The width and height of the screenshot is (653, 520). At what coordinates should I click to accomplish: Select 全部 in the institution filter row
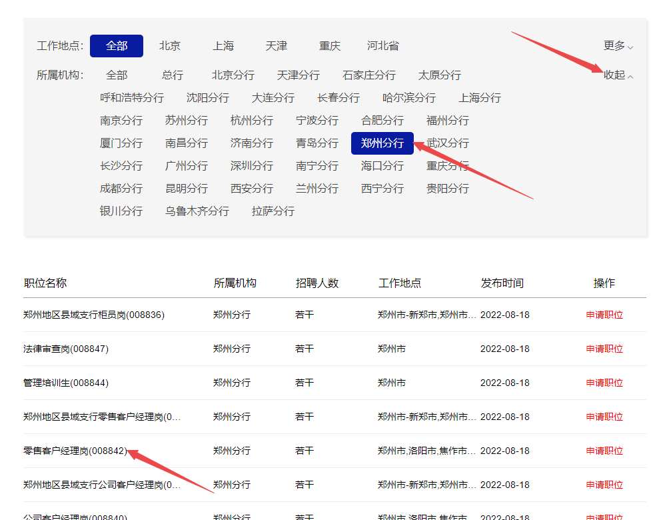pyautogui.click(x=117, y=75)
